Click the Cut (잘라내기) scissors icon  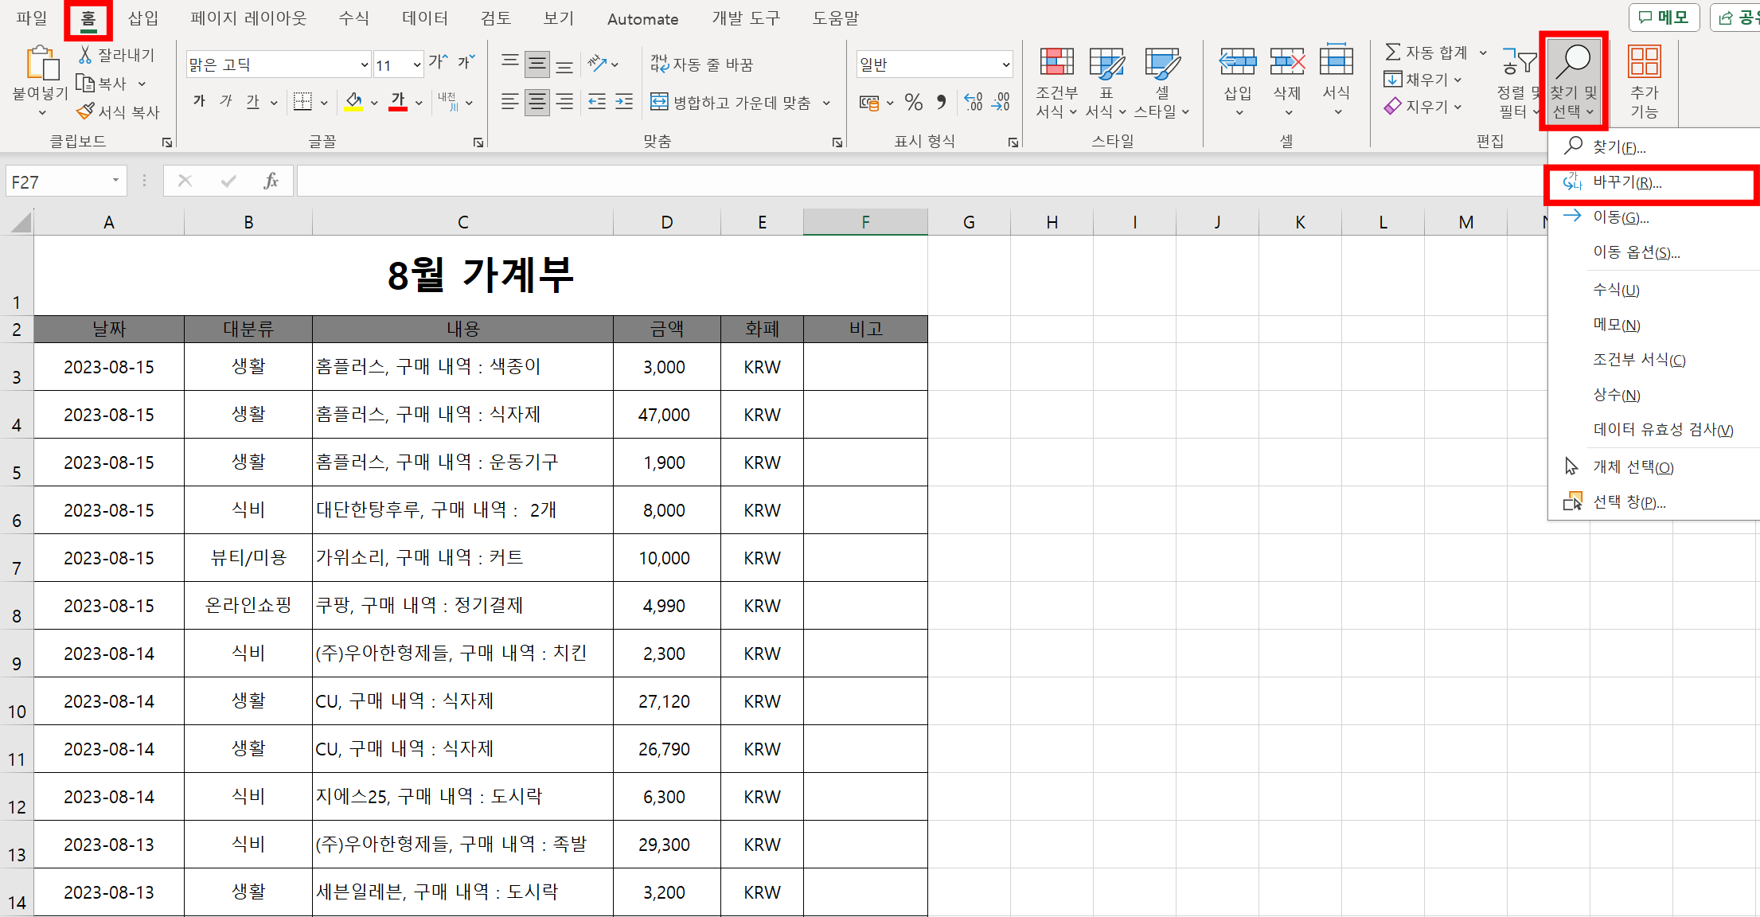pos(85,54)
